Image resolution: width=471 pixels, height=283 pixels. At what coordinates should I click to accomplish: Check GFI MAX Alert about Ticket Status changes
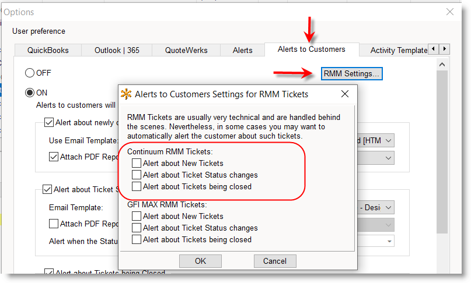click(137, 228)
